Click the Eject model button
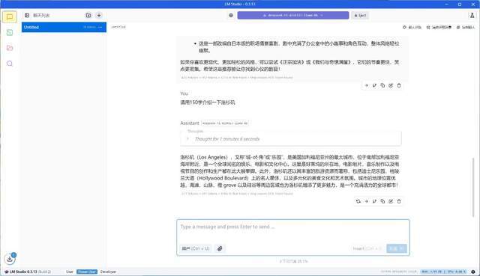The width and height of the screenshot is (480, 276). click(x=360, y=15)
